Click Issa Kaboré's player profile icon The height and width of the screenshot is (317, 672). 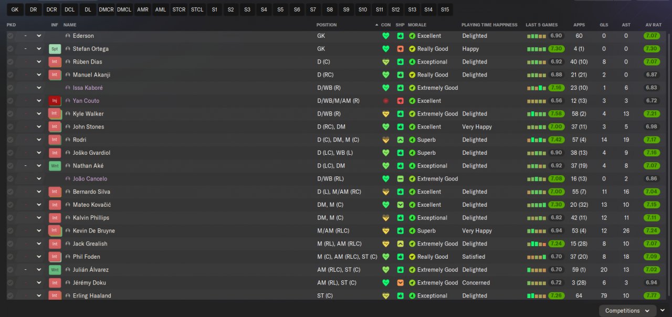68,88
